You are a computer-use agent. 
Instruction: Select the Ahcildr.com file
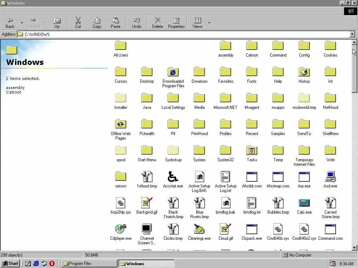pyautogui.click(x=252, y=180)
